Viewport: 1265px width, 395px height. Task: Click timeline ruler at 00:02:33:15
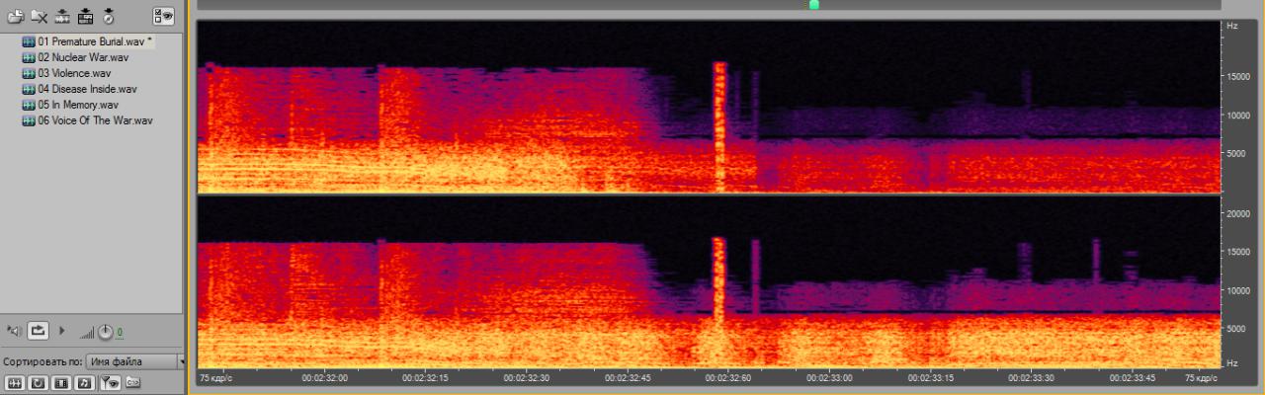tap(932, 377)
